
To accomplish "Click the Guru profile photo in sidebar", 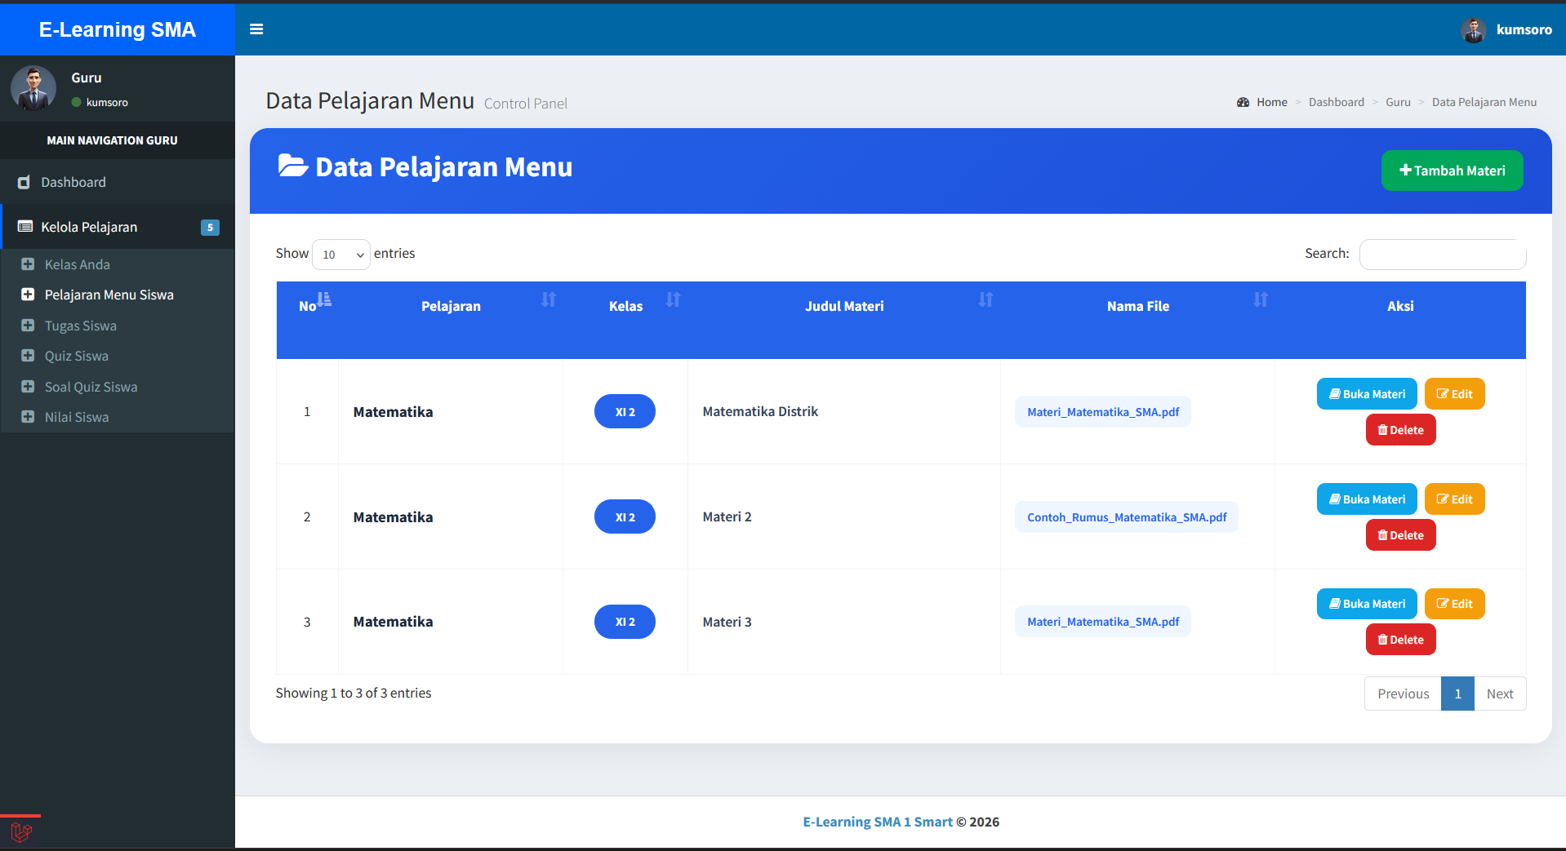I will [33, 88].
